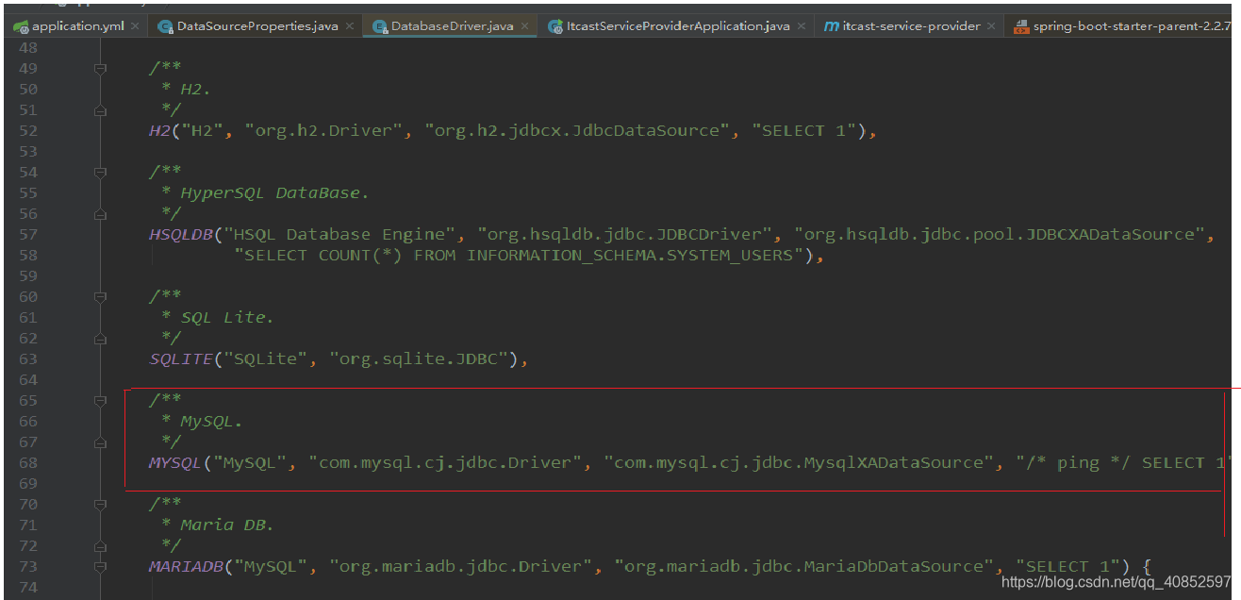Click the Spring icon on ItcastServiceProviderApplication.java tab

pos(555,25)
